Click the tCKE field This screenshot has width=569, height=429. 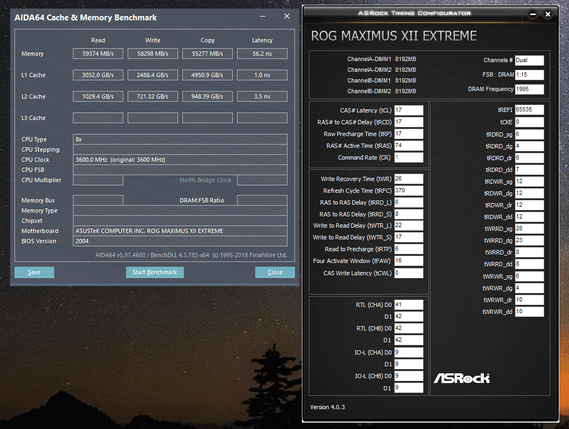529,122
